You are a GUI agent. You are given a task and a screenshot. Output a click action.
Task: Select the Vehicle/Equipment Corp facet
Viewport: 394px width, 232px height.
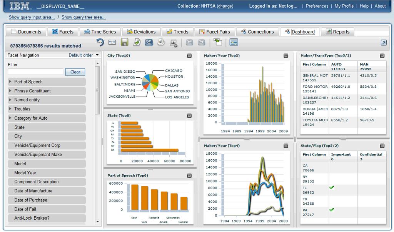click(x=47, y=145)
